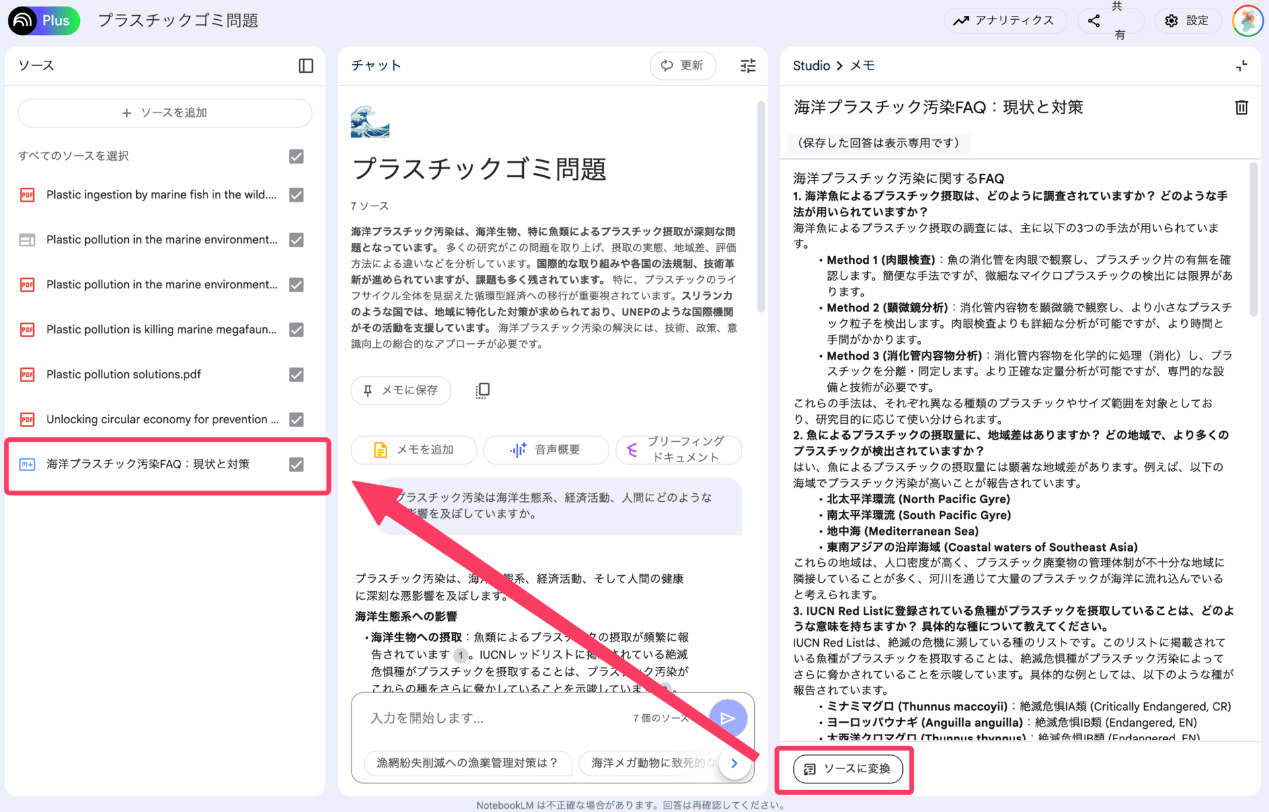Open the アナリティクス analytics view
Image resolution: width=1269 pixels, height=812 pixels.
pos(1004,20)
